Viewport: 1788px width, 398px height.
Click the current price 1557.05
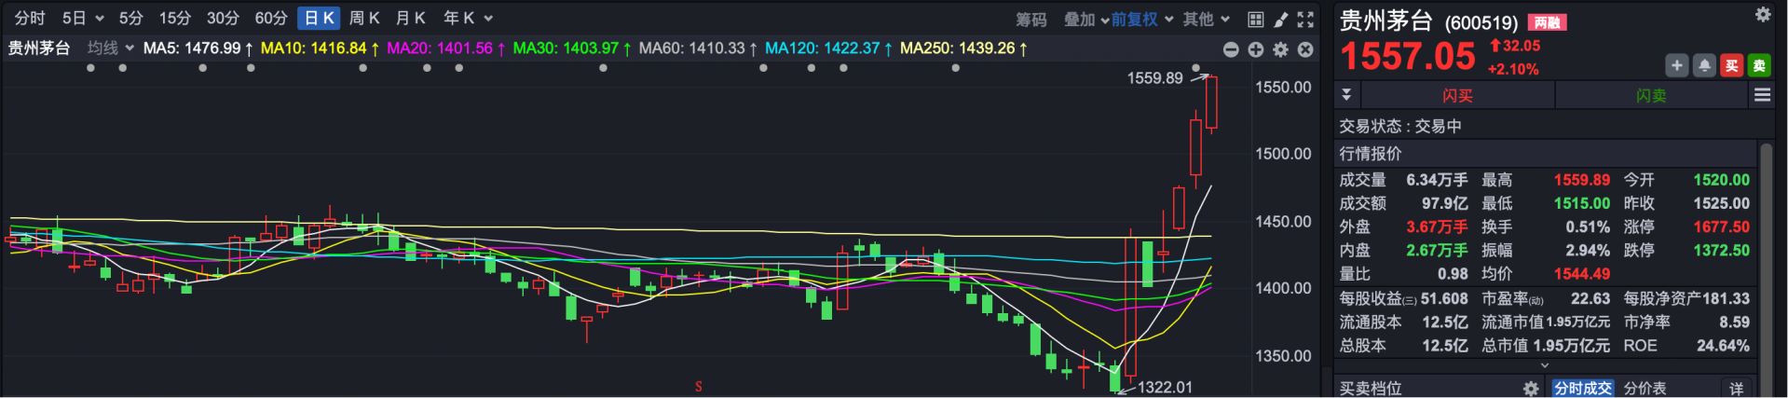click(x=1408, y=58)
